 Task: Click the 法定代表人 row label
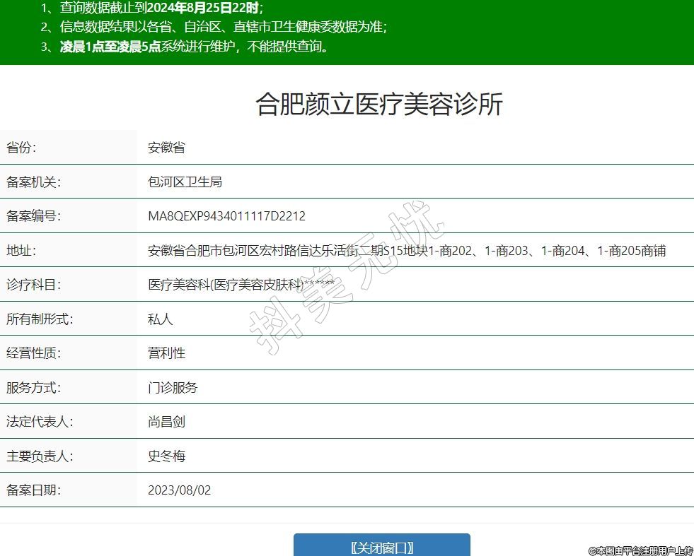point(40,422)
